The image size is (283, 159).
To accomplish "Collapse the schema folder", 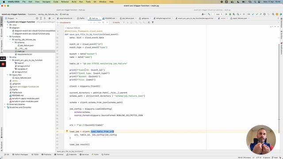I will point(13,42).
